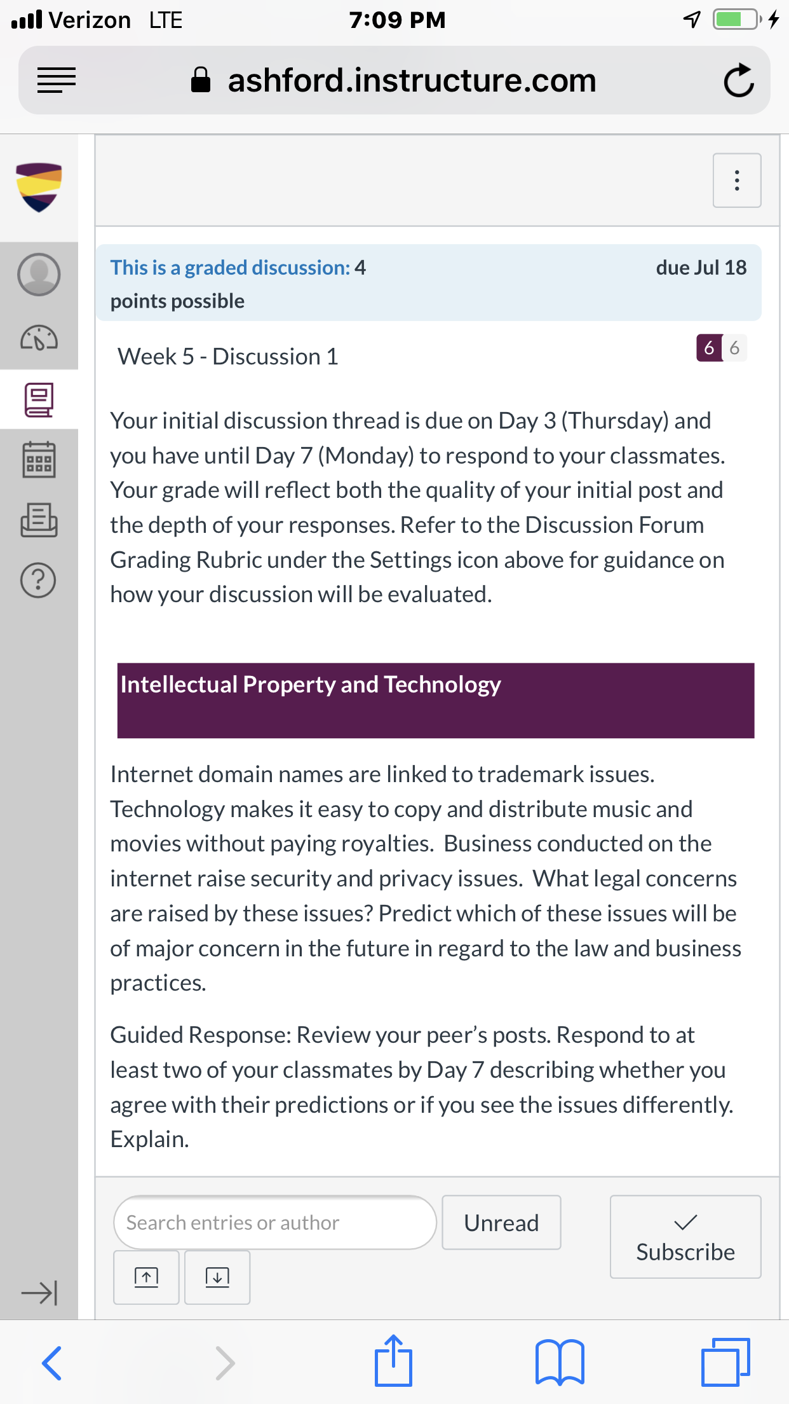Expand the sidebar navigation arrow
Viewport: 789px width, 1404px height.
39,1293
